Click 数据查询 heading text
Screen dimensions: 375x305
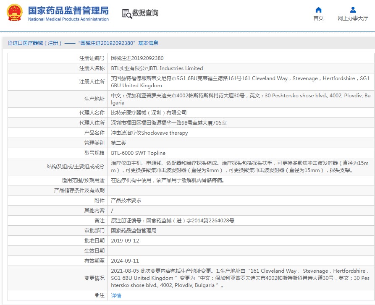point(145,13)
